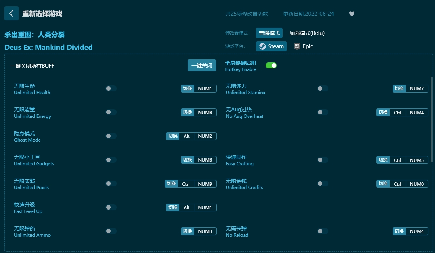Click 切换 button for Unlimited Ammo
This screenshot has height=253, width=435.
[188, 231]
